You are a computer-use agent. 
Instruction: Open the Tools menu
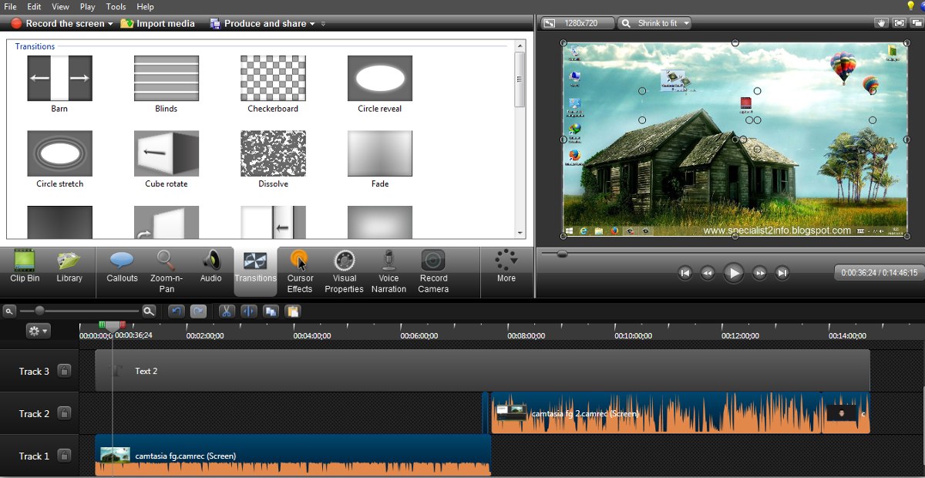(x=116, y=6)
